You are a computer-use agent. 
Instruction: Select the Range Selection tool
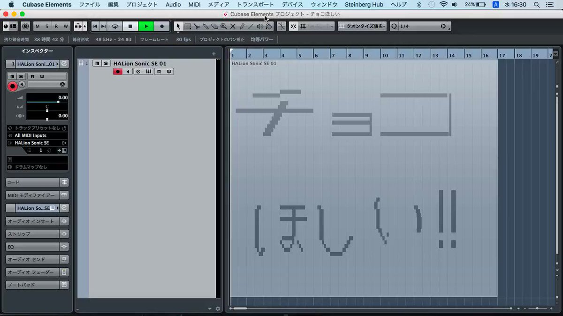click(187, 27)
